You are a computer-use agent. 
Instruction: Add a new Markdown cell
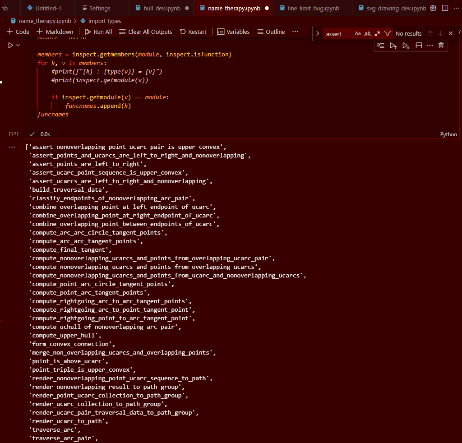(55, 32)
